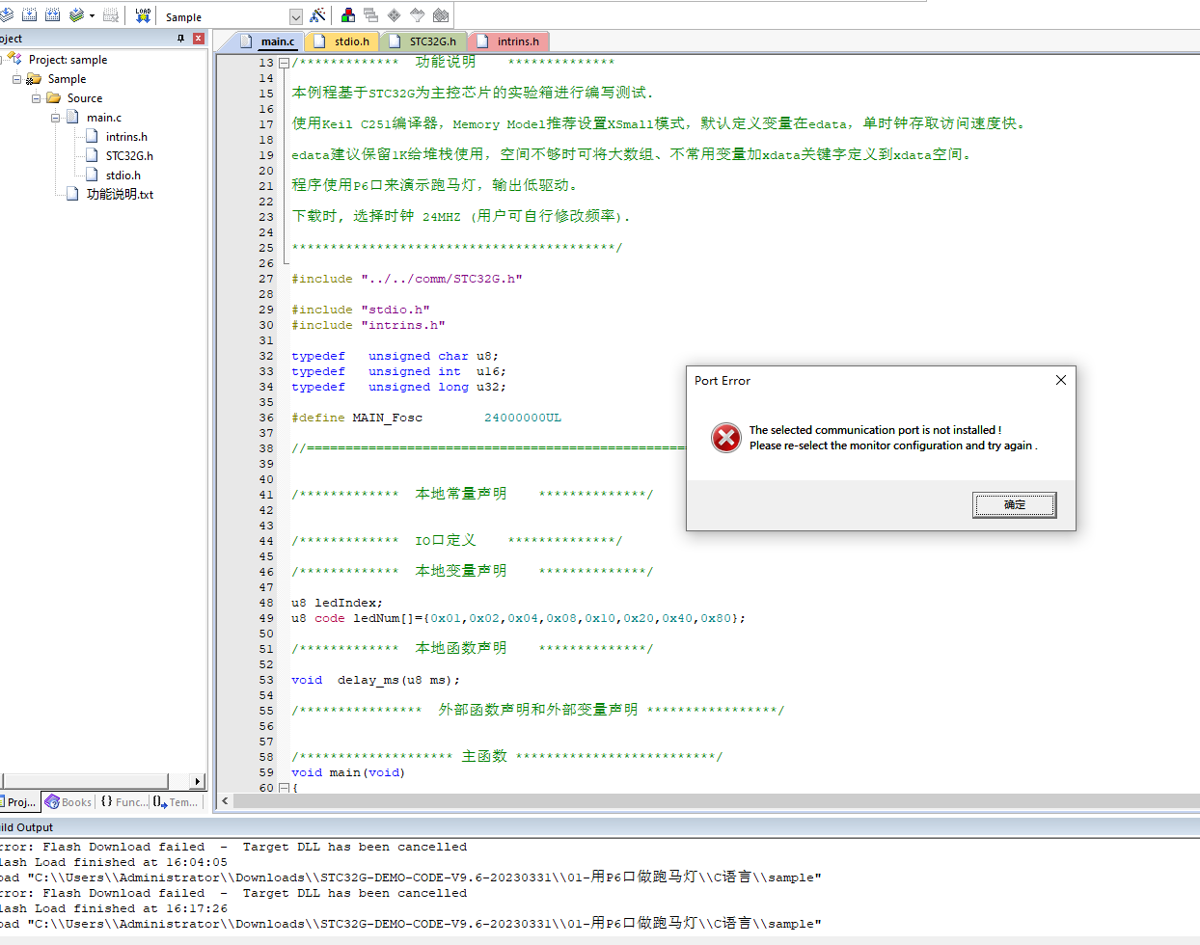This screenshot has height=945, width=1200.
Task: Collapse the comment fold at line 13
Action: (x=284, y=63)
